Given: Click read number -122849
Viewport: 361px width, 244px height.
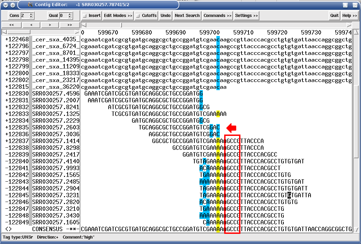Looking at the screenshot, I should click(17, 222).
